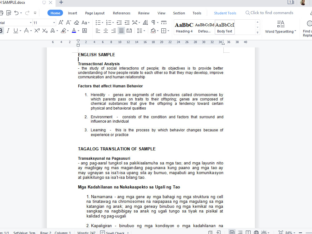Align text left
Viewport: 312px width, 234px height.
point(98,31)
